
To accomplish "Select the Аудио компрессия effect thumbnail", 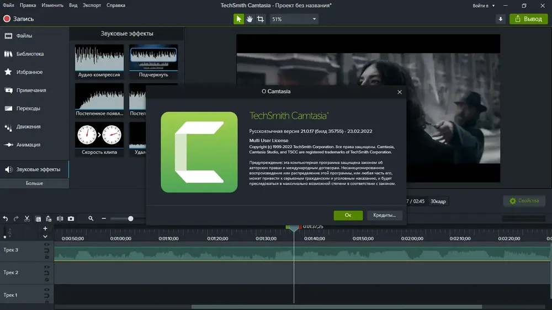I will (x=99, y=61).
